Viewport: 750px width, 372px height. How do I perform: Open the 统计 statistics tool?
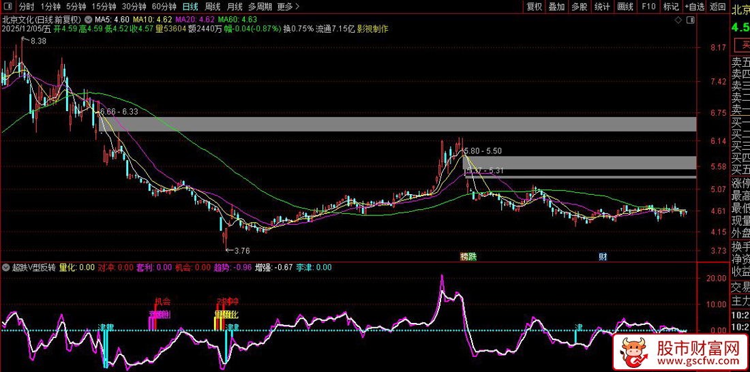pyautogui.click(x=602, y=7)
